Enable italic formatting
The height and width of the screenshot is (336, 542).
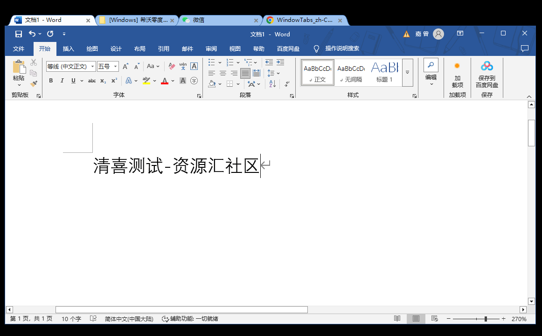coord(63,81)
